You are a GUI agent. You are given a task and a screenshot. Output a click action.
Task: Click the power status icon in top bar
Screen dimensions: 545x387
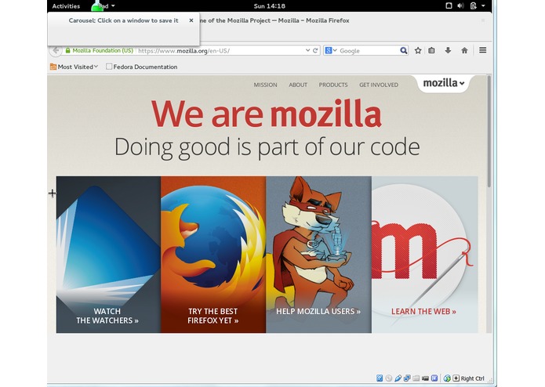[x=473, y=5]
